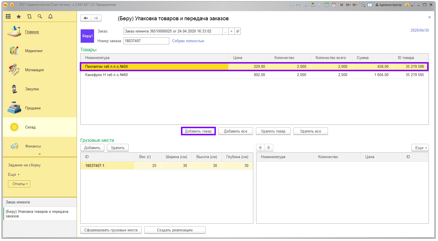
Task: Click the notifications bell icon
Action: click(51, 17)
